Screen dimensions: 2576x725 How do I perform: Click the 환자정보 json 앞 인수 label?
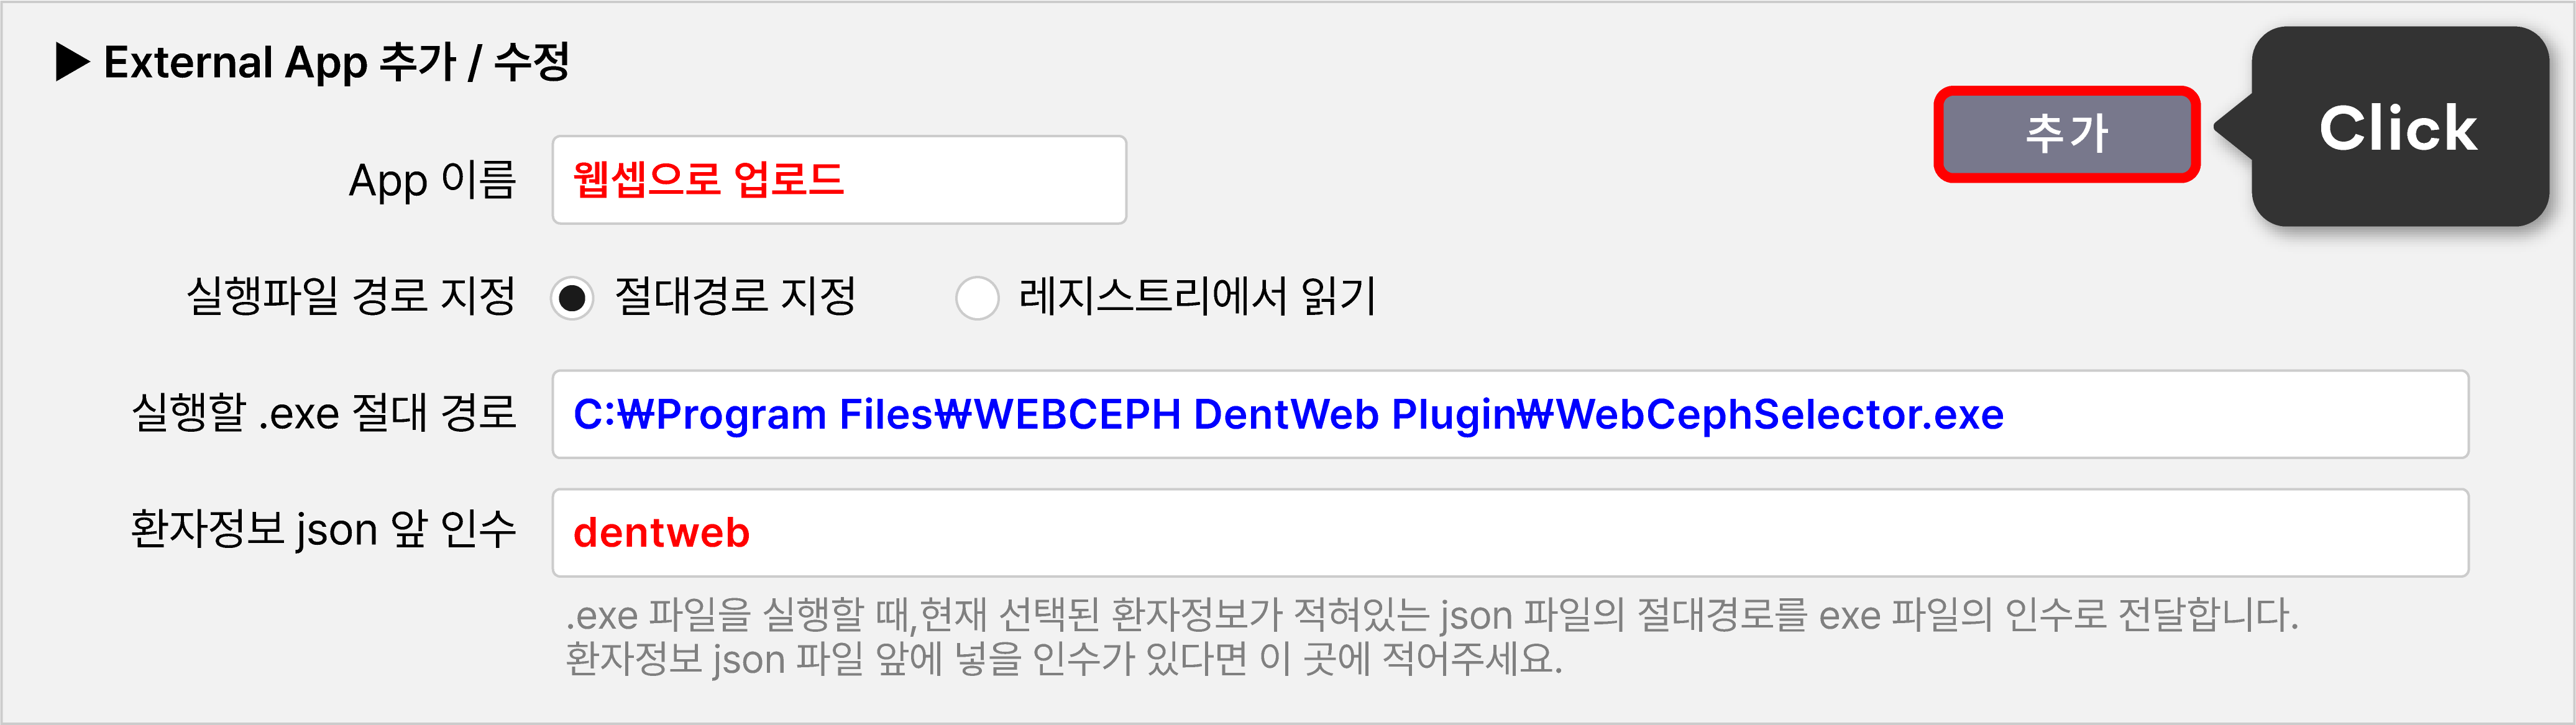click(323, 529)
